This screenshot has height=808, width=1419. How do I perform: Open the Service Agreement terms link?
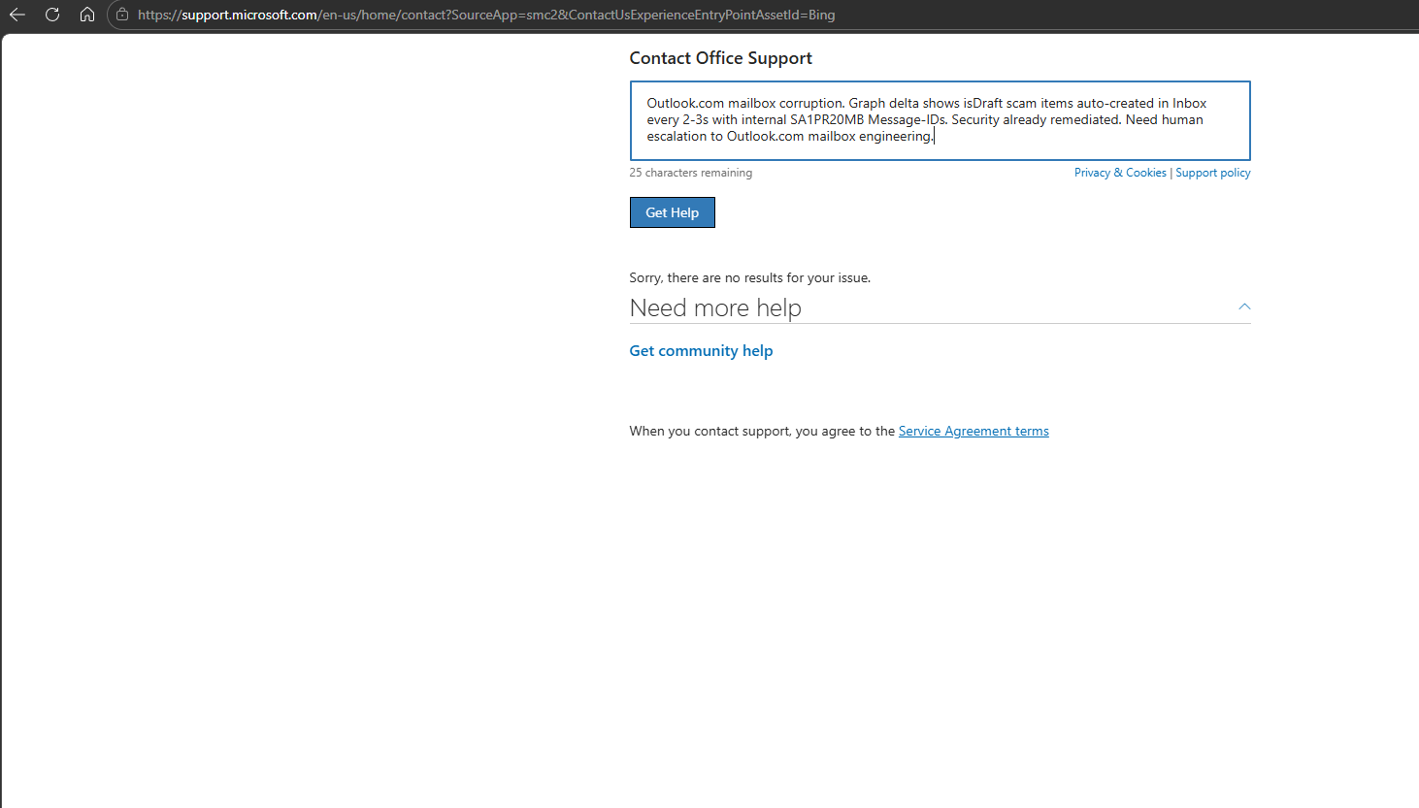973,431
